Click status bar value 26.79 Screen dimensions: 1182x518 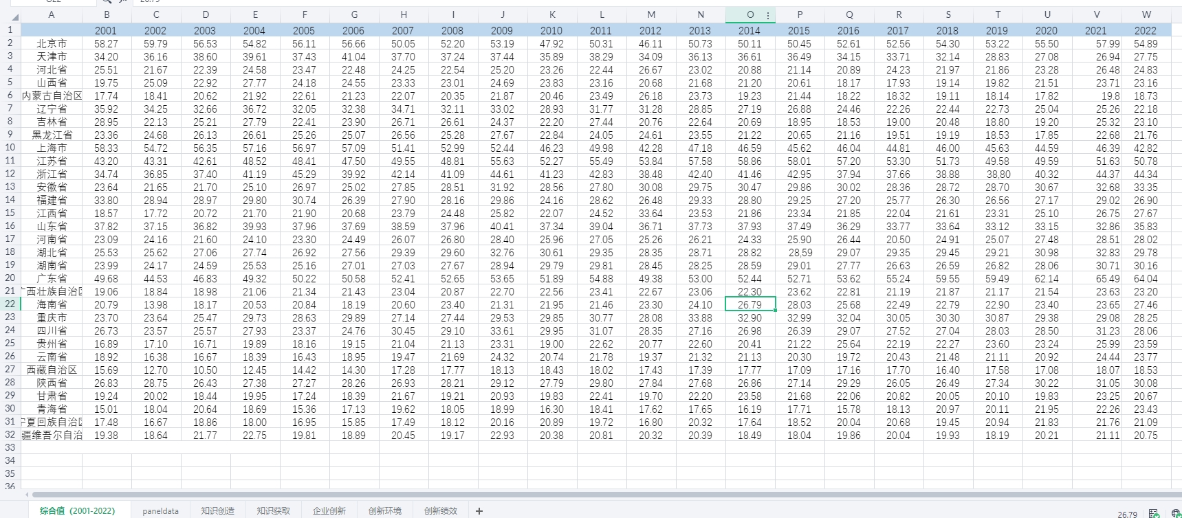1128,514
